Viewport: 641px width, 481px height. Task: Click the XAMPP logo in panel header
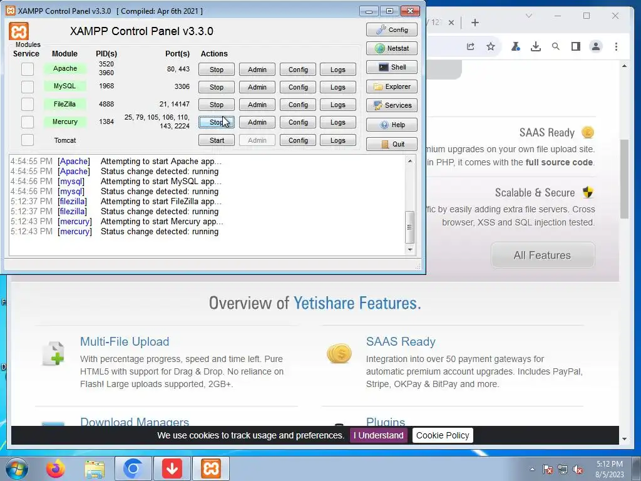pos(19,31)
